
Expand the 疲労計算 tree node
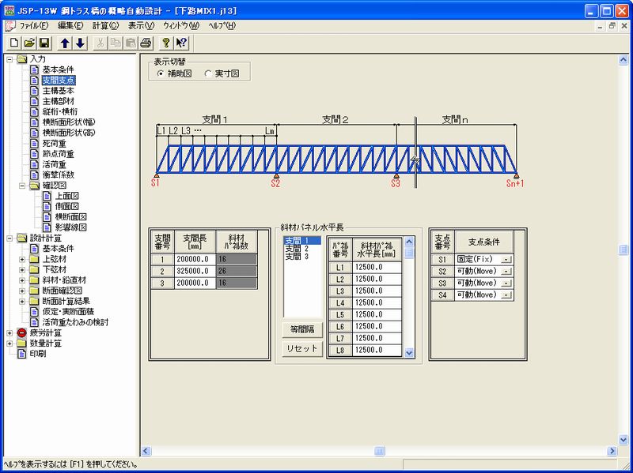click(x=9, y=332)
